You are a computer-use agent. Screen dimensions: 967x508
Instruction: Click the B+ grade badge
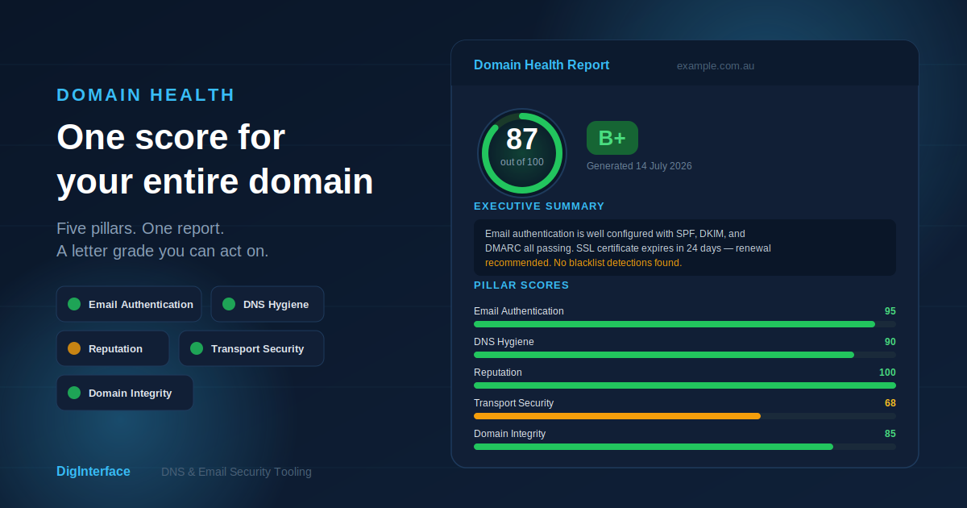coord(612,138)
